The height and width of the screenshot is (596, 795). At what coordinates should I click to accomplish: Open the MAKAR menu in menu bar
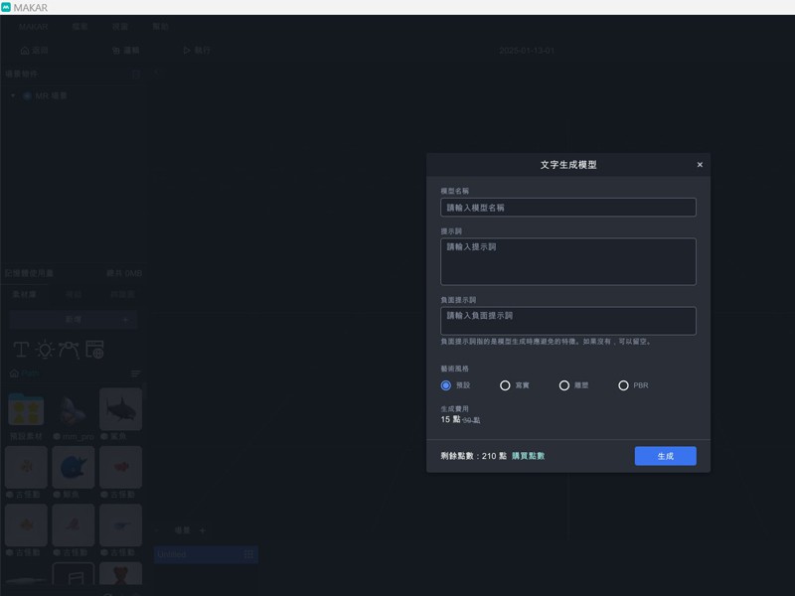[x=33, y=27]
